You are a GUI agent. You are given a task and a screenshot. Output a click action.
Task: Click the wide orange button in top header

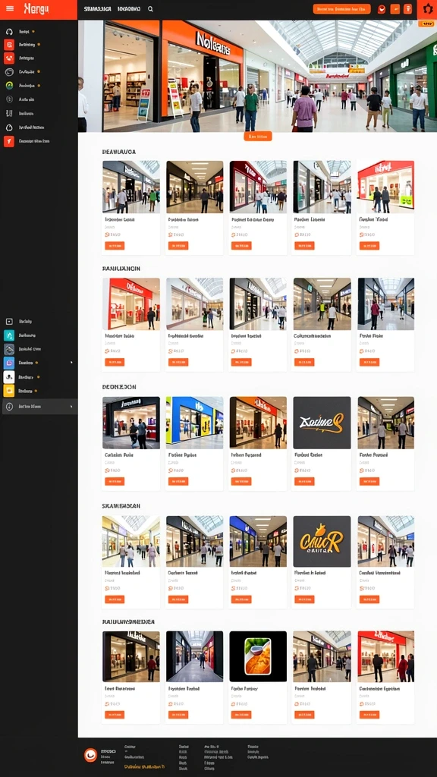[342, 9]
